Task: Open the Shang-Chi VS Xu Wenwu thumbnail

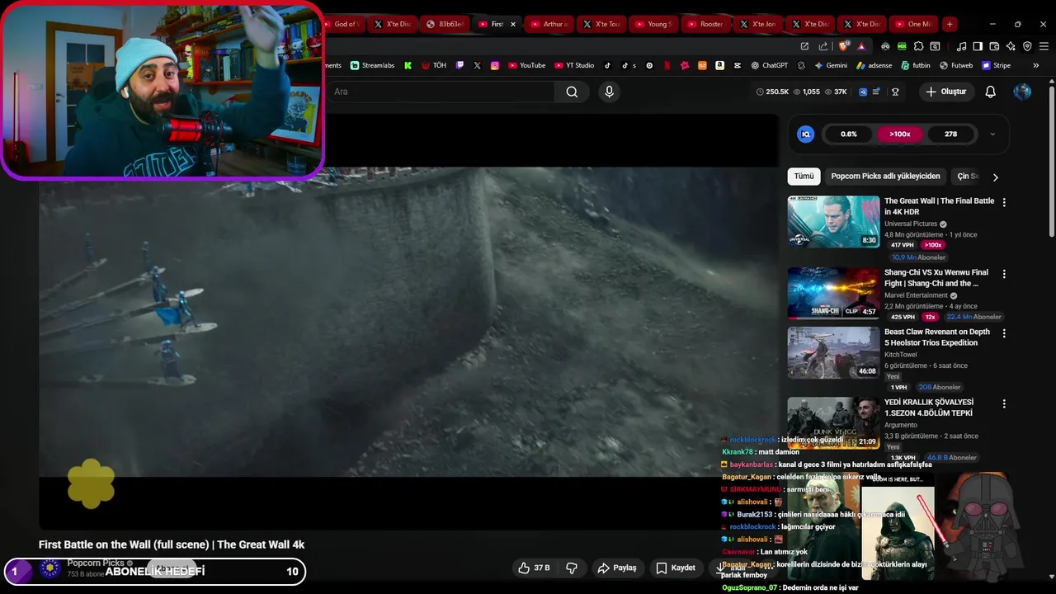Action: point(833,293)
